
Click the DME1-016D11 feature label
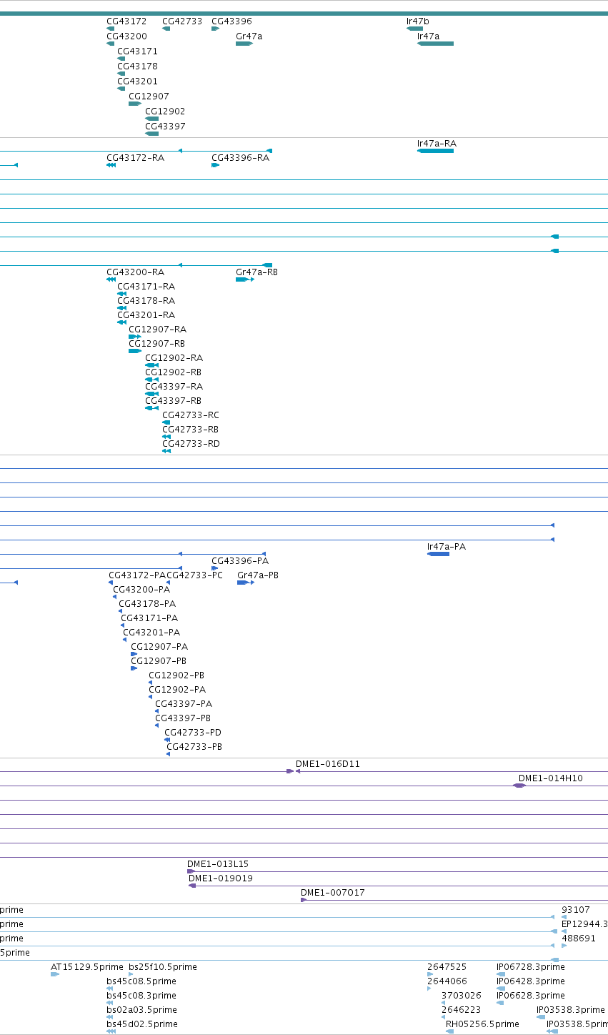point(328,764)
